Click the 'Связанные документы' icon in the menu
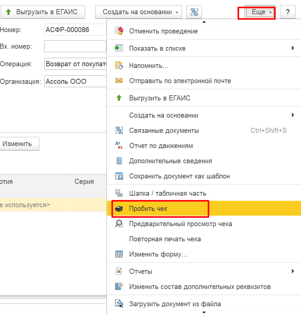 point(119,130)
